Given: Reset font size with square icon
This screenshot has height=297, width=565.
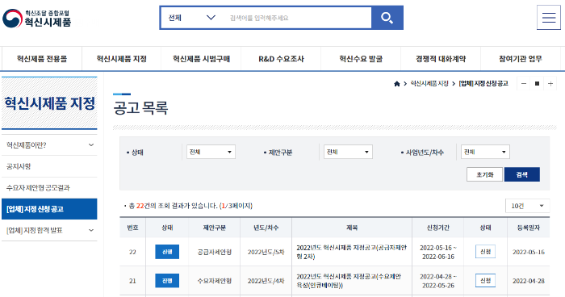Looking at the screenshot, I should pos(537,84).
